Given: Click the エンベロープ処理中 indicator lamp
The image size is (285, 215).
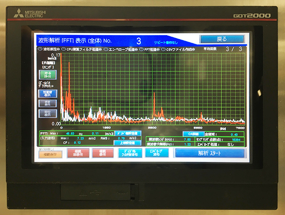Looking at the screenshot, I should click(x=106, y=50).
